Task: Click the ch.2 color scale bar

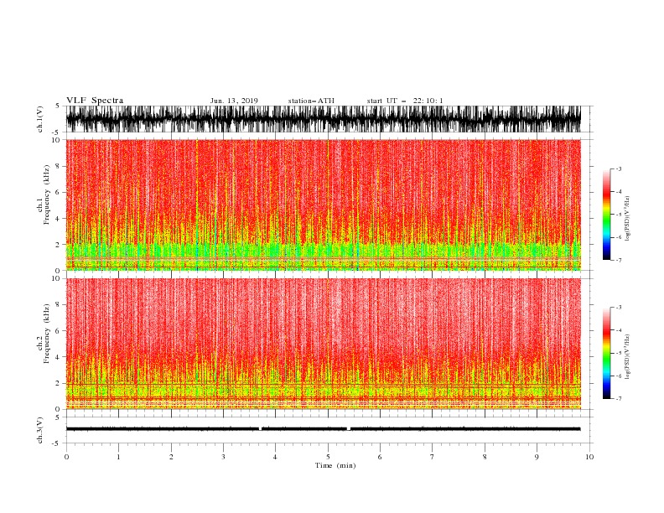Action: (x=606, y=353)
